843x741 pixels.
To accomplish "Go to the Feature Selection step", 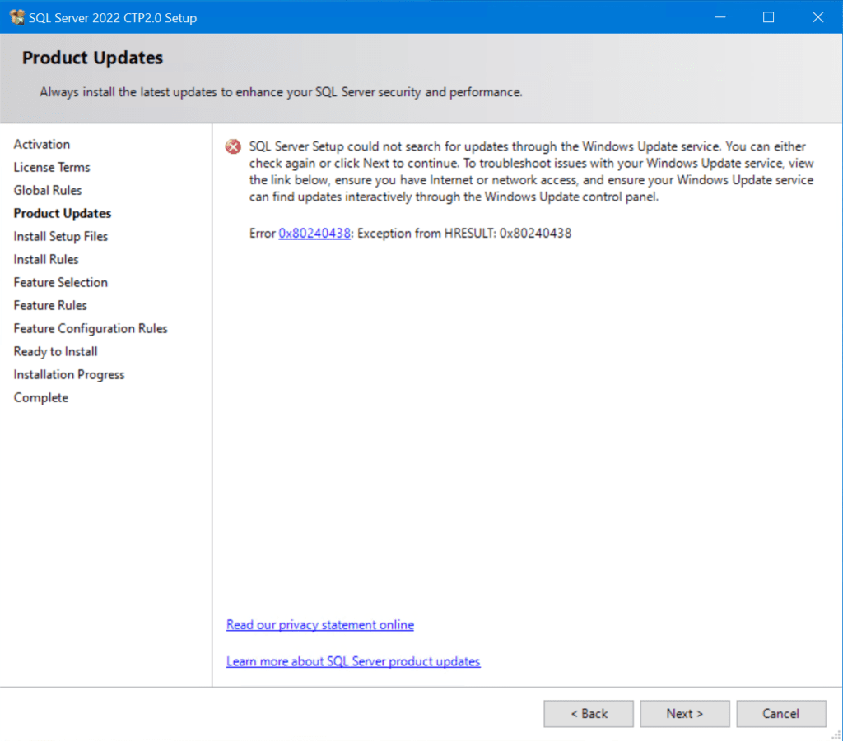I will point(60,282).
